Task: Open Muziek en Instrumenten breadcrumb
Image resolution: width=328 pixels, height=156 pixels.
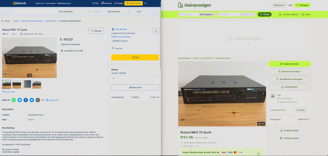Action: [32, 21]
